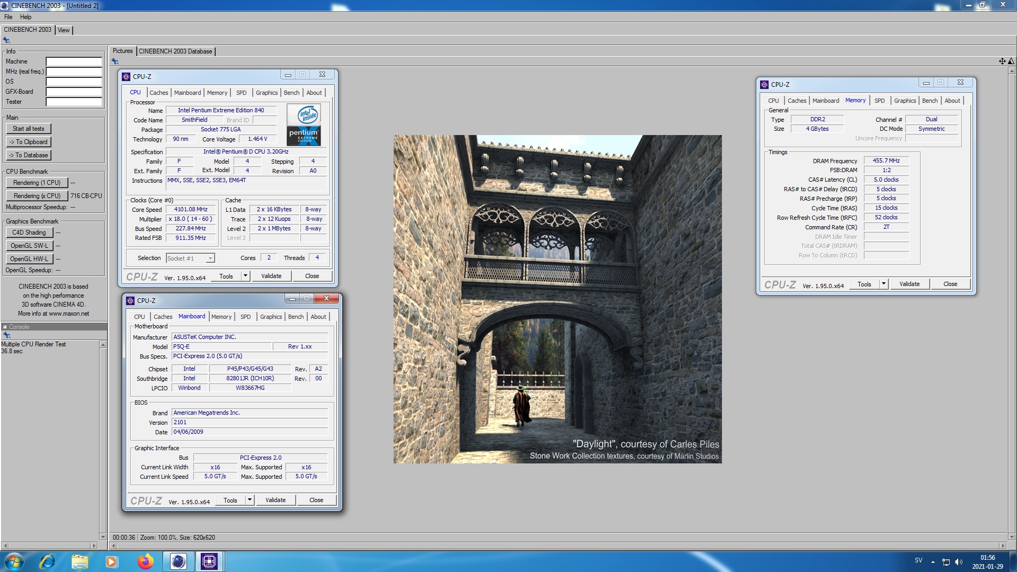Open the File menu
1017x572 pixels.
[8, 17]
